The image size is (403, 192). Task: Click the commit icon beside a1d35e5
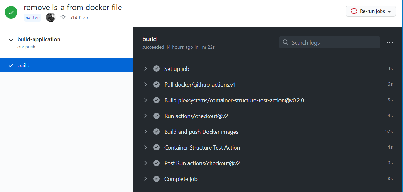[63, 17]
